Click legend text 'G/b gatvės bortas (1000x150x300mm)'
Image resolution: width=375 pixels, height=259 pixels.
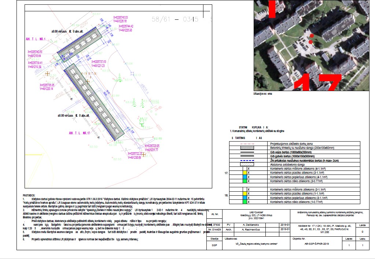(292, 156)
